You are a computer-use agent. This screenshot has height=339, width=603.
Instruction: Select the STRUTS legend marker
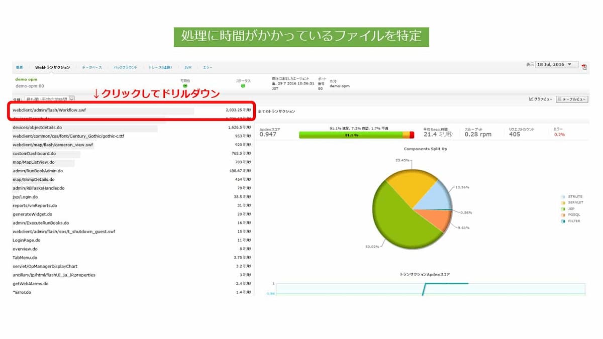tap(563, 196)
